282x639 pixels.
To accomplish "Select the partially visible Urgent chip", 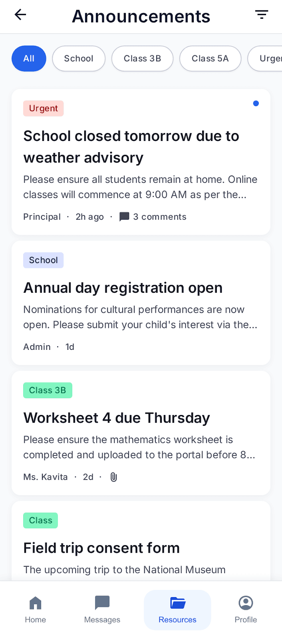I will 265,59.
